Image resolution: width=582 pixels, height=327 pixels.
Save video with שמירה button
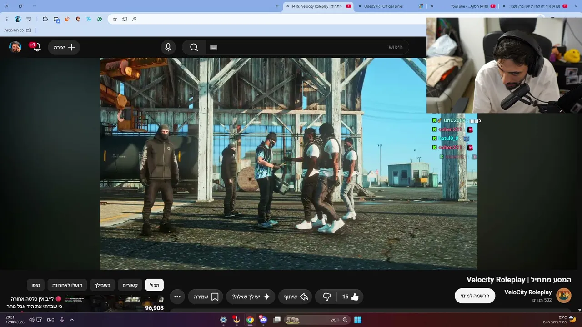206,297
